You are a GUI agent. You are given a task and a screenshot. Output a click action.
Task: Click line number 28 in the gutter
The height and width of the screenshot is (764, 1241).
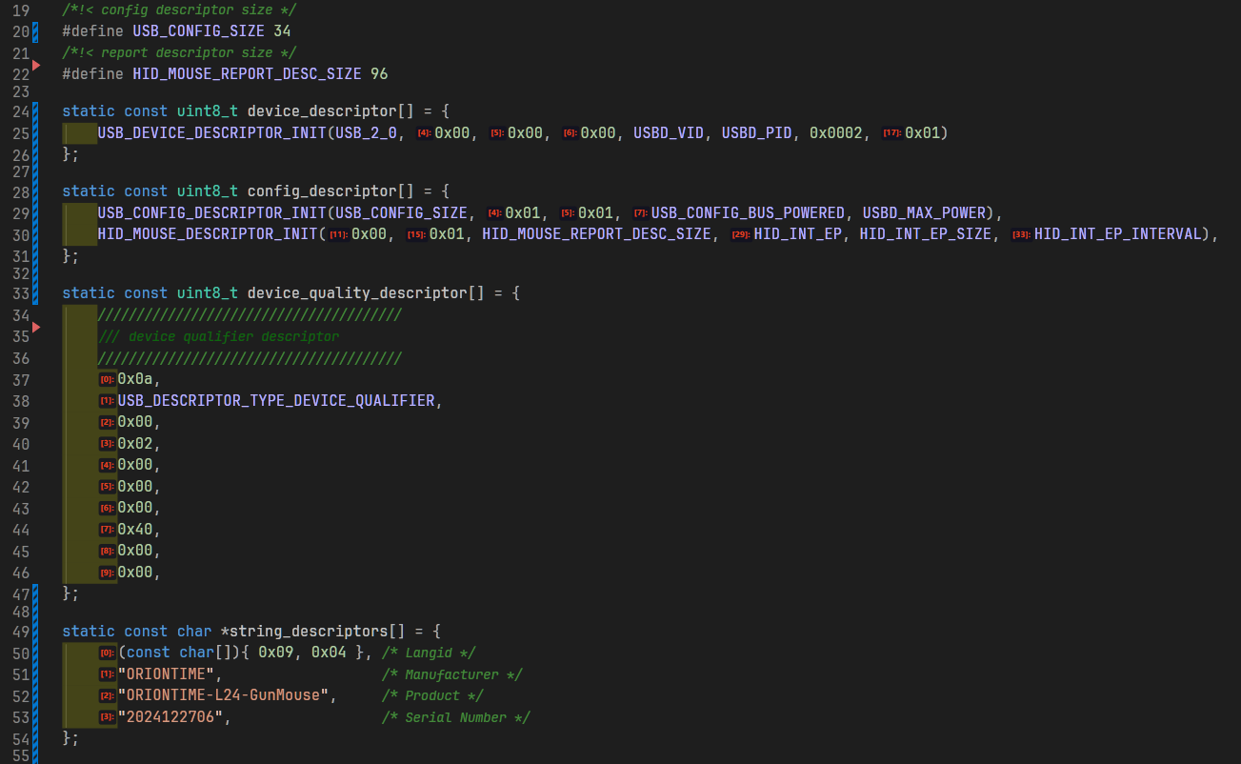tap(21, 193)
